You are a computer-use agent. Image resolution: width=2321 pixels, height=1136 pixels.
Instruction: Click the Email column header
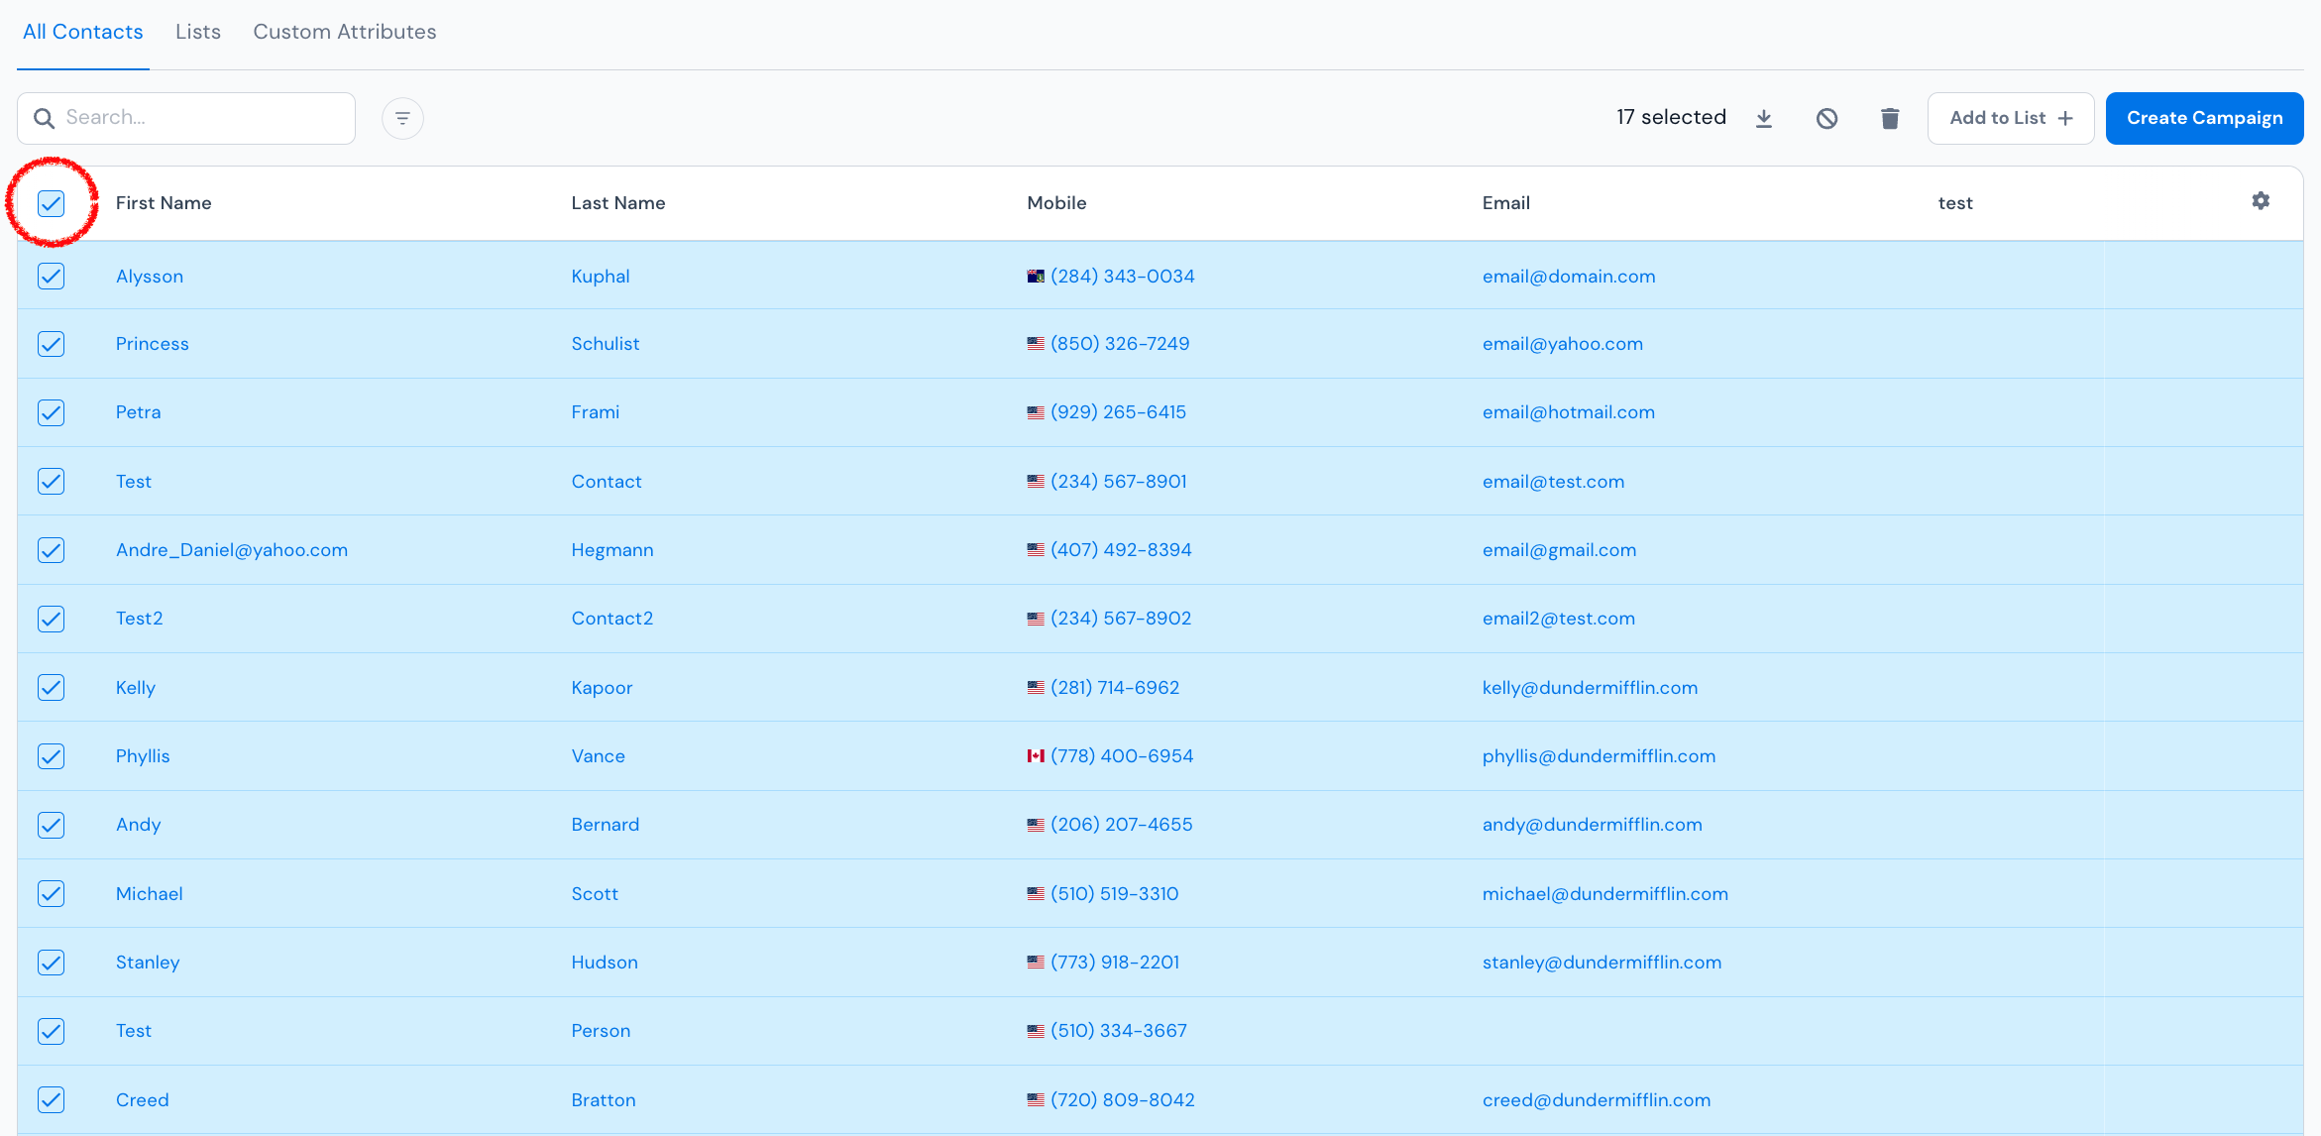point(1506,203)
